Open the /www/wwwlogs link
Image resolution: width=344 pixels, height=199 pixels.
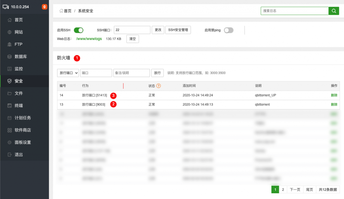click(x=89, y=39)
